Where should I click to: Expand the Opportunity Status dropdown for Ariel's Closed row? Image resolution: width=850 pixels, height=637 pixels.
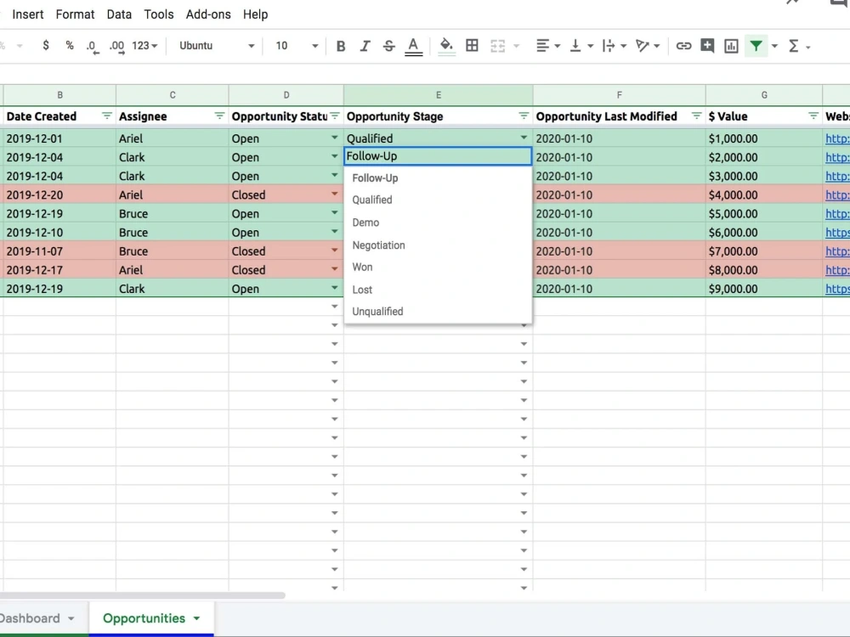click(x=334, y=194)
